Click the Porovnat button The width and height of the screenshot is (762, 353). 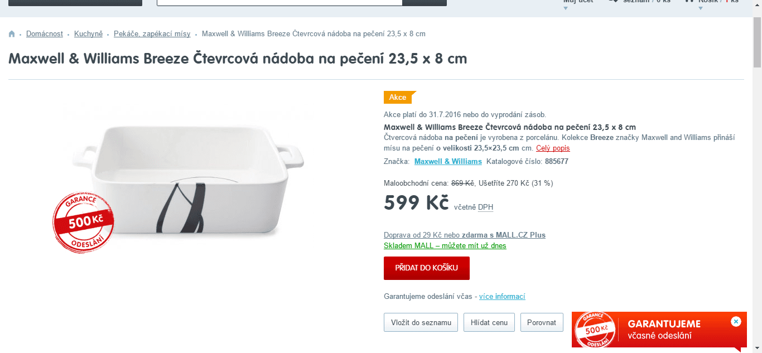coord(542,322)
